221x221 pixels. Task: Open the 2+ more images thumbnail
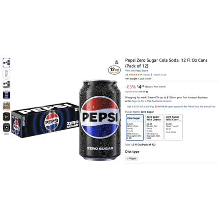tap(6, 117)
